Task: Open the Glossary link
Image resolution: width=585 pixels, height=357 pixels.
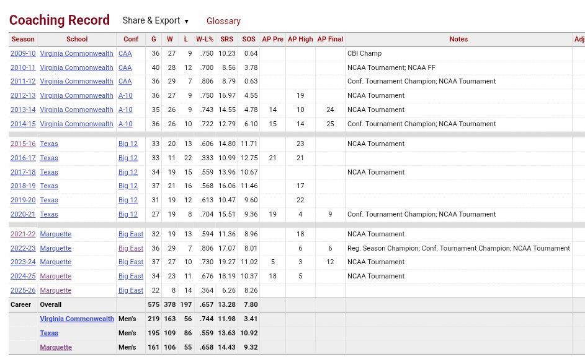Action: pos(223,21)
